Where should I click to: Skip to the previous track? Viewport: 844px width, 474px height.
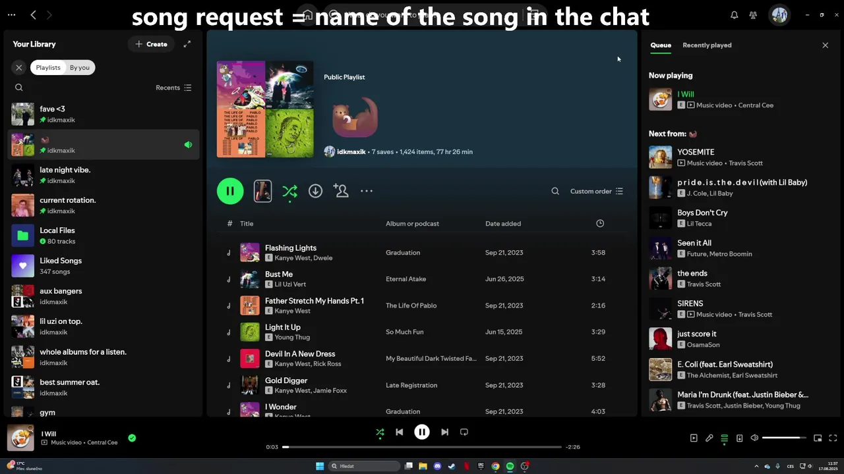pyautogui.click(x=399, y=432)
